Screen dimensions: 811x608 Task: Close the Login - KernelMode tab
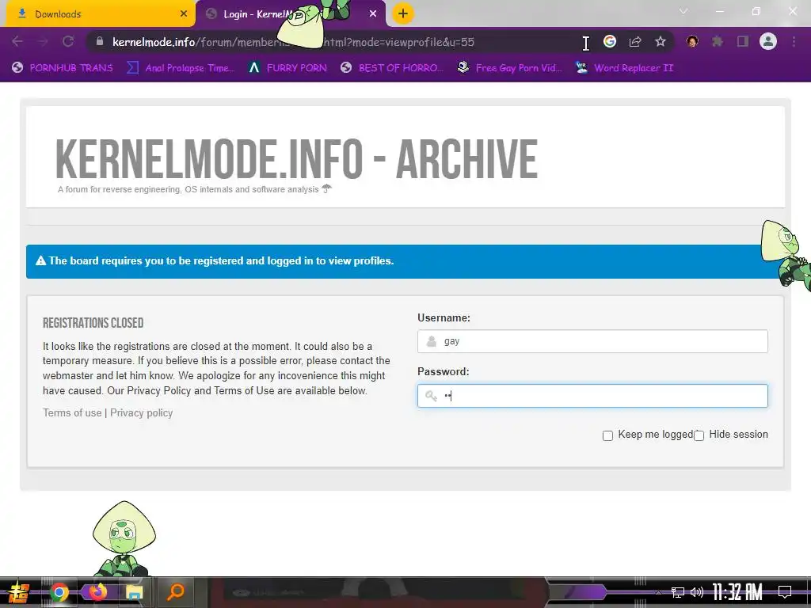[x=373, y=14]
